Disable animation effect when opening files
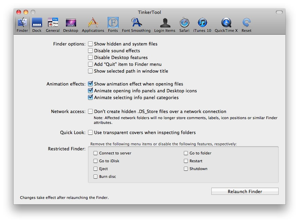This screenshot has width=299, height=223. click(x=90, y=84)
